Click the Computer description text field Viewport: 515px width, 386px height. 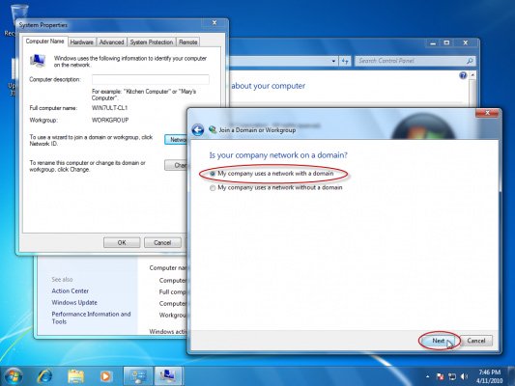(x=151, y=79)
